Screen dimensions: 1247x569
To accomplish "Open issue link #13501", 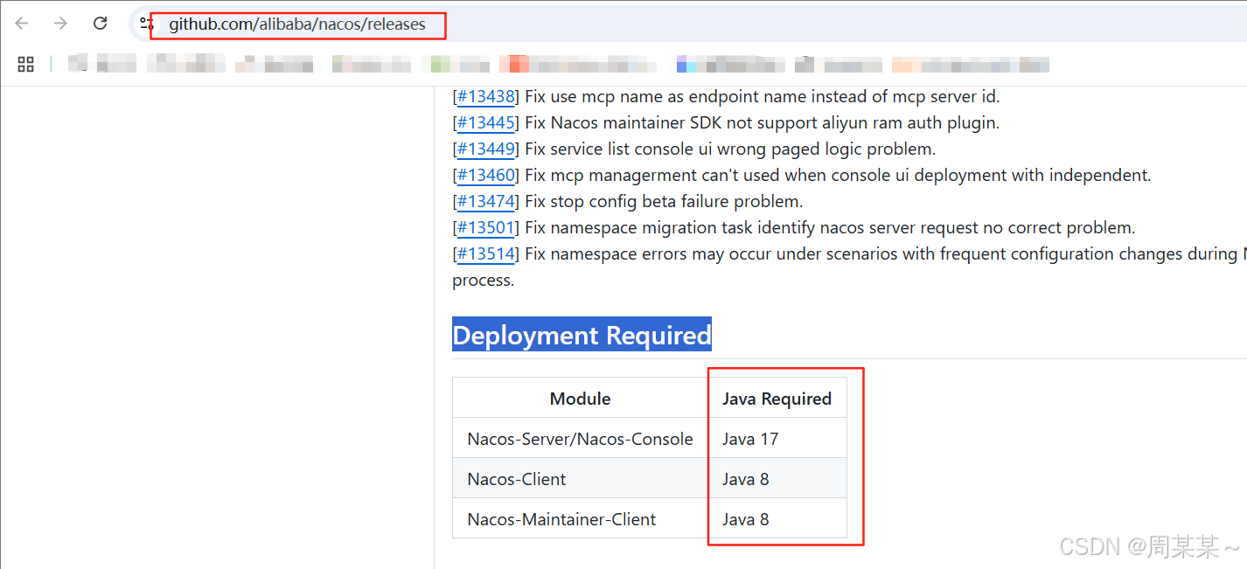I will click(x=486, y=227).
